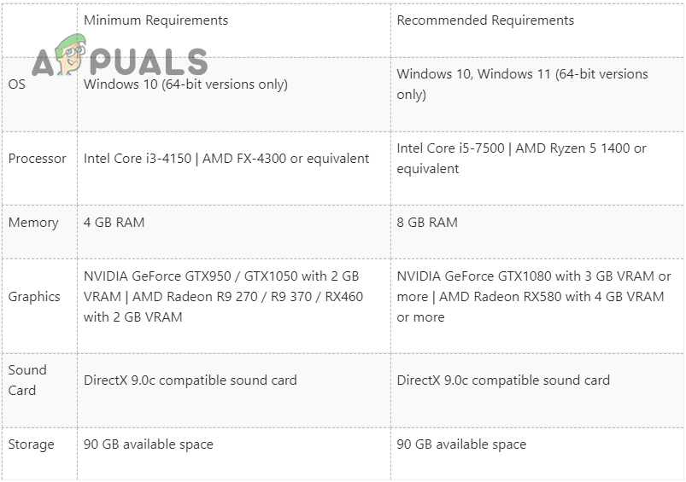The width and height of the screenshot is (686, 482).
Task: Click the Intel Core i3-4150 minimum processor cell
Action: coord(226,159)
